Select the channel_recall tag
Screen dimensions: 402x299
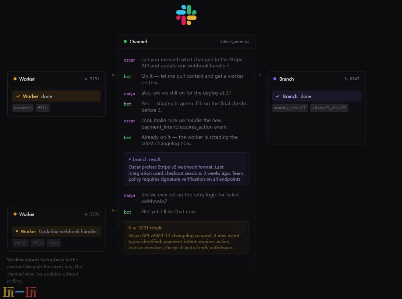coord(329,108)
